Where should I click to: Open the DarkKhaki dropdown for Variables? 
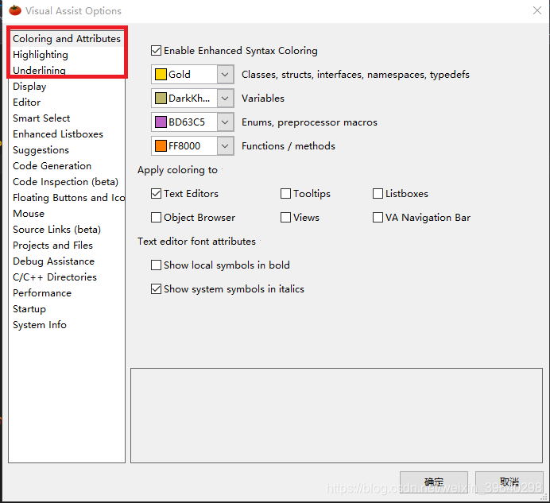[x=225, y=99]
